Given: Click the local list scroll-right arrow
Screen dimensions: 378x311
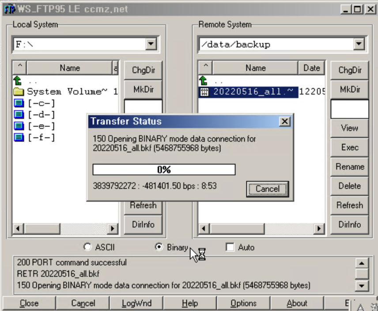Looking at the screenshot, I should 112,228.
